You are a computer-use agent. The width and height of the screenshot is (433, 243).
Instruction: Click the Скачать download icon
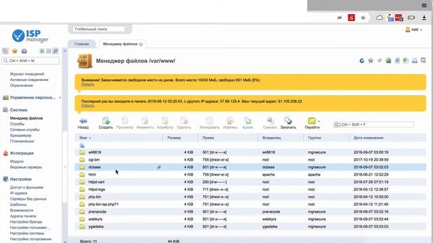[270, 121]
